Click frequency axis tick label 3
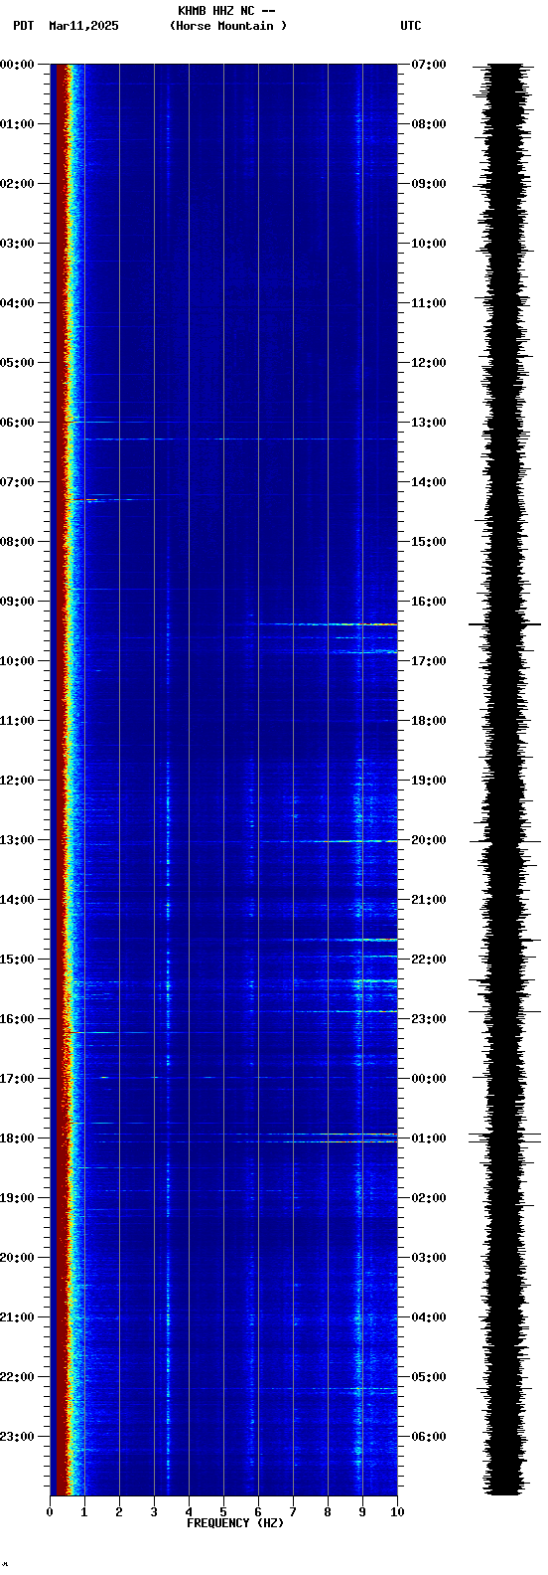This screenshot has height=1575, width=548. (x=154, y=1512)
